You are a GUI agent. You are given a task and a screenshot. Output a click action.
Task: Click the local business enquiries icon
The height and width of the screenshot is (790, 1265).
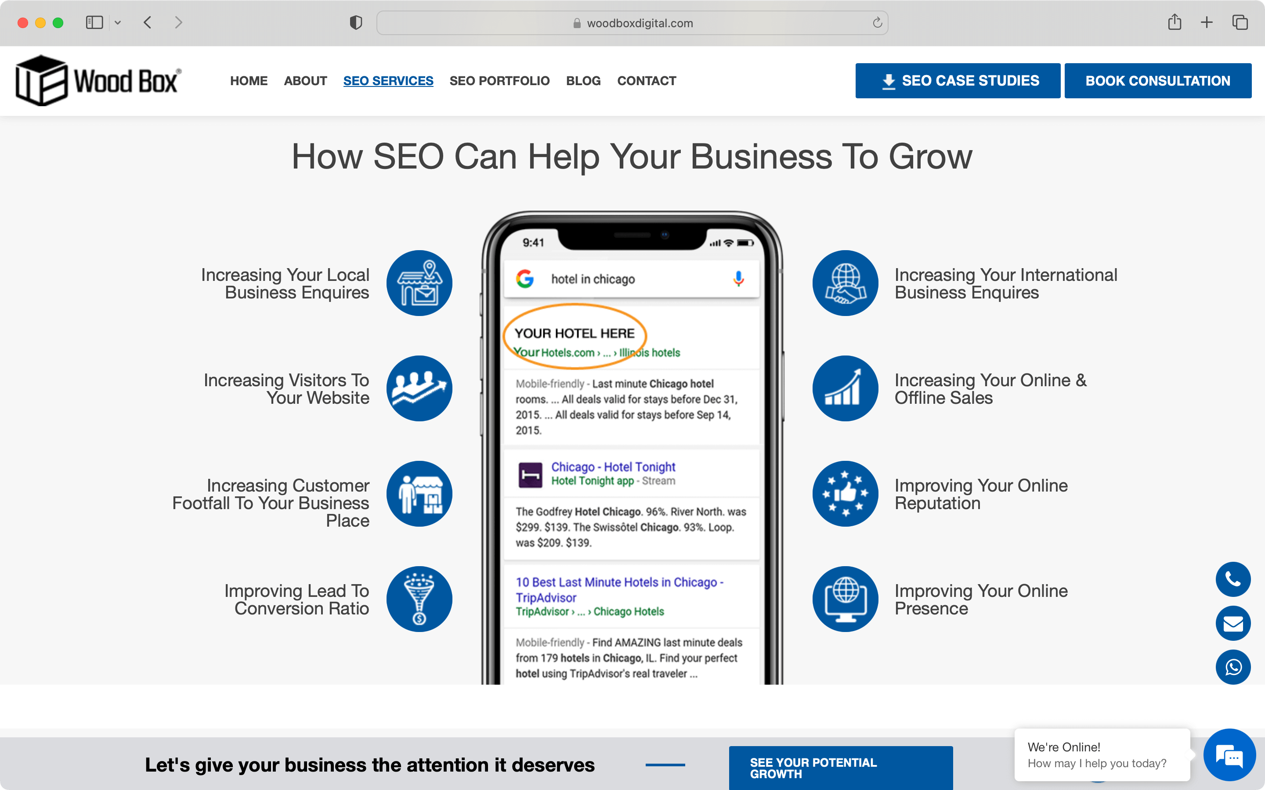coord(420,283)
